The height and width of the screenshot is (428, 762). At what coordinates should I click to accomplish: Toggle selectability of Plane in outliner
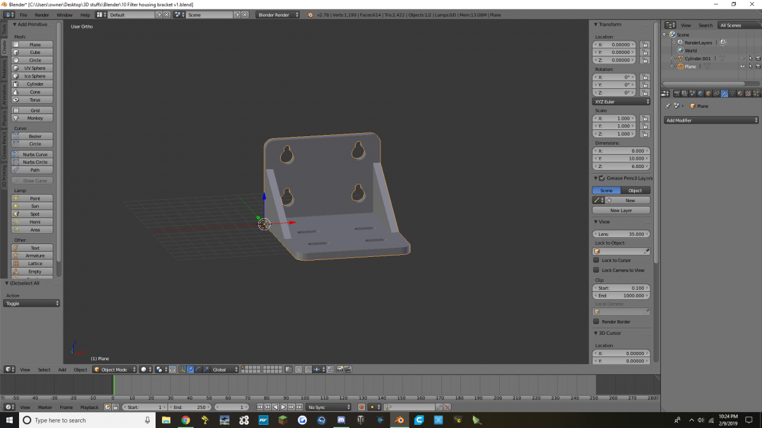pos(750,66)
